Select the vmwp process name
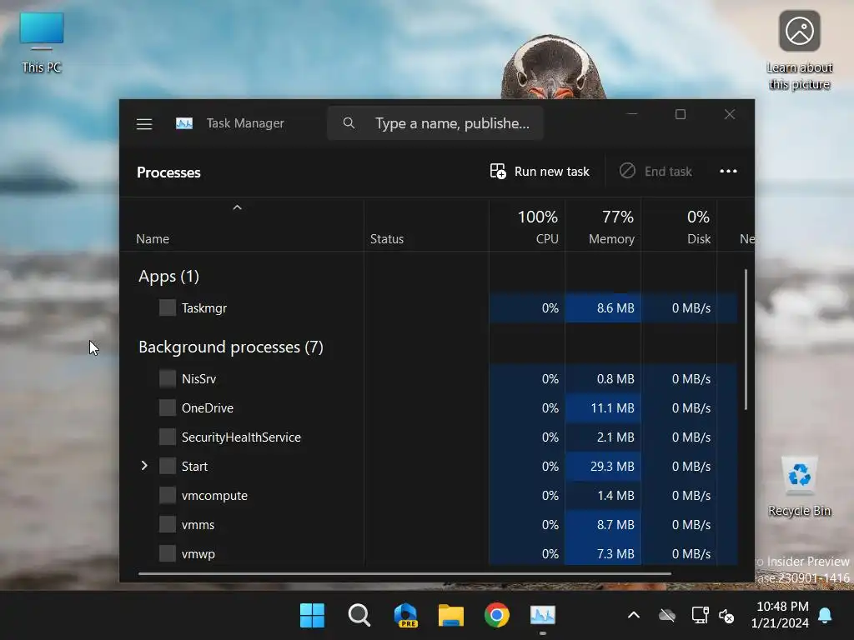 [x=198, y=554]
